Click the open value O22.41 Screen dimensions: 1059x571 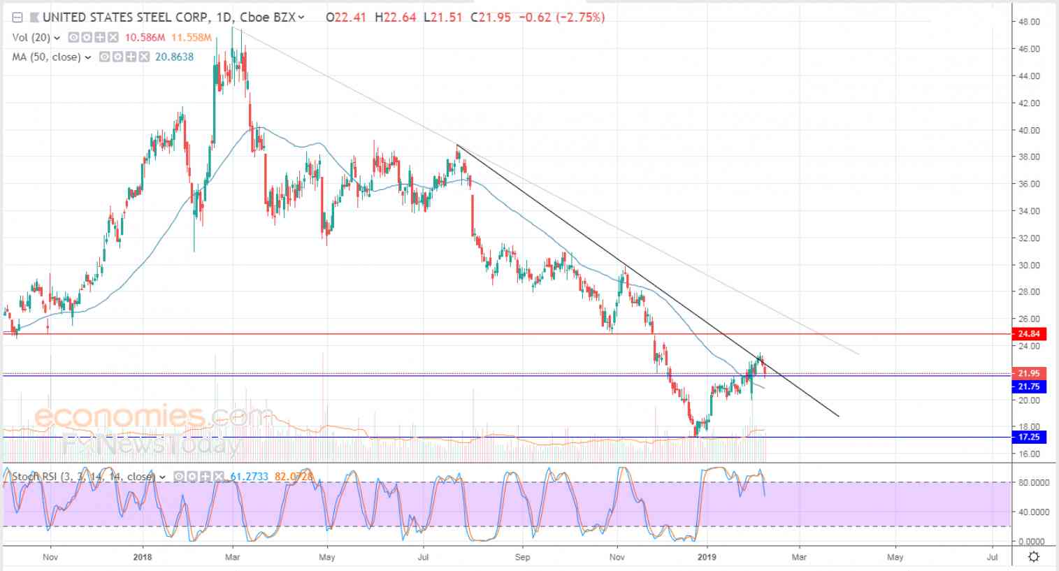(x=347, y=17)
